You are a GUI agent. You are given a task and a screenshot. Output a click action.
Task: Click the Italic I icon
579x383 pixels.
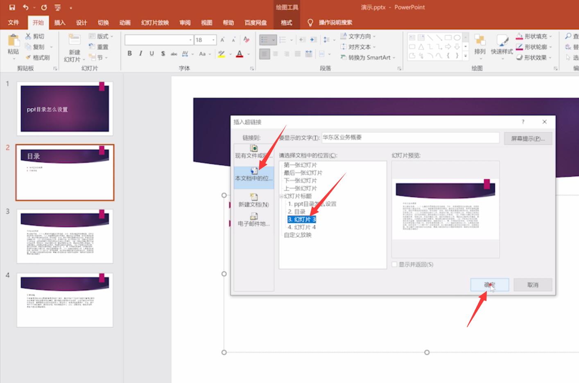(141, 53)
